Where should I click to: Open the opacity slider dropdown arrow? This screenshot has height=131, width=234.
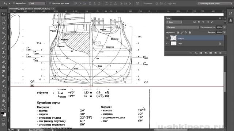224,27
